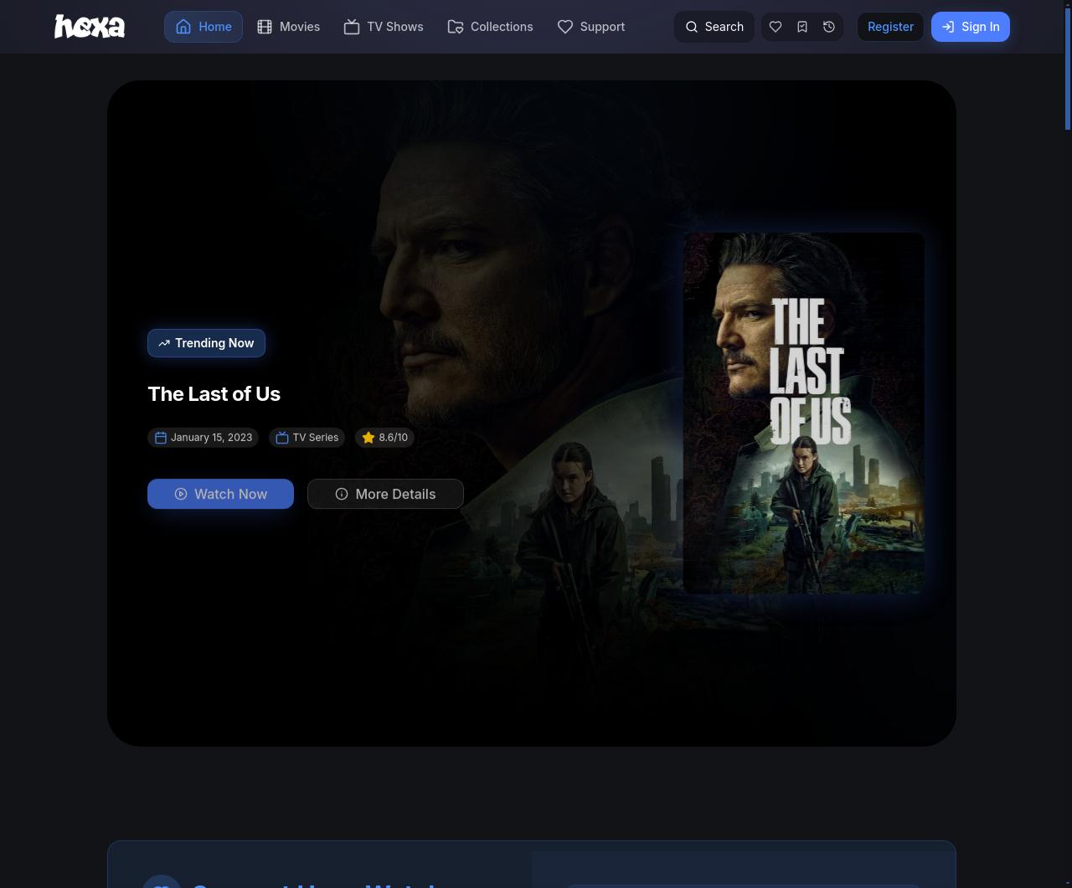Open watchlist bookmark icon
Image resolution: width=1072 pixels, height=888 pixels.
point(802,27)
